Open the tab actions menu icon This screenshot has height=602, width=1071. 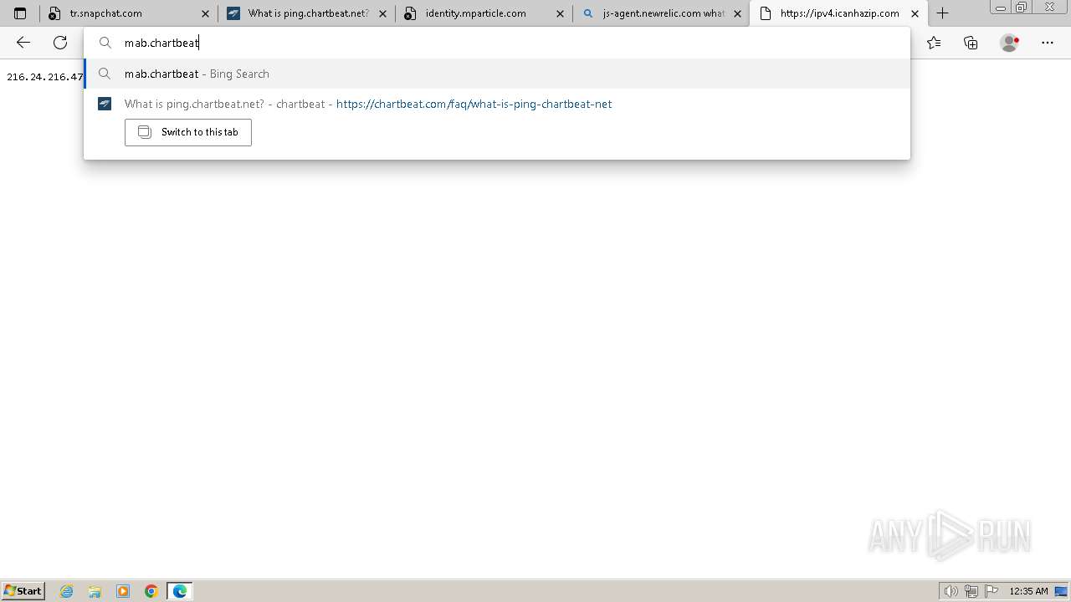[x=20, y=13]
